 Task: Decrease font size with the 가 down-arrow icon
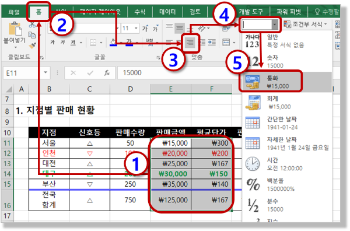tap(156, 29)
